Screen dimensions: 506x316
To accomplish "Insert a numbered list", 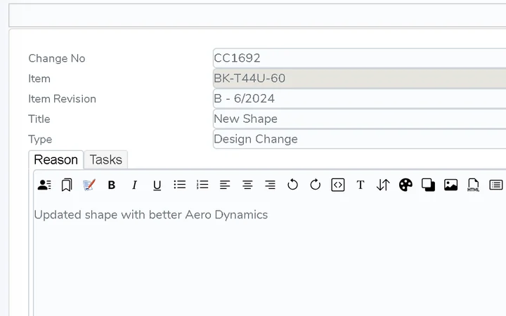I will point(202,185).
